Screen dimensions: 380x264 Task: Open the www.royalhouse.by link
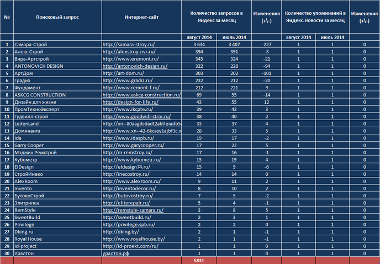pyautogui.click(x=134, y=239)
